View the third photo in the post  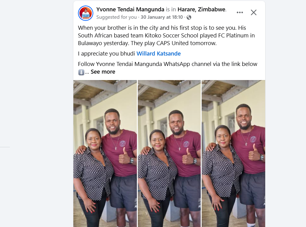coord(233,153)
